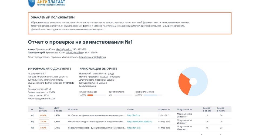Click row number [02]

tap(32, 121)
